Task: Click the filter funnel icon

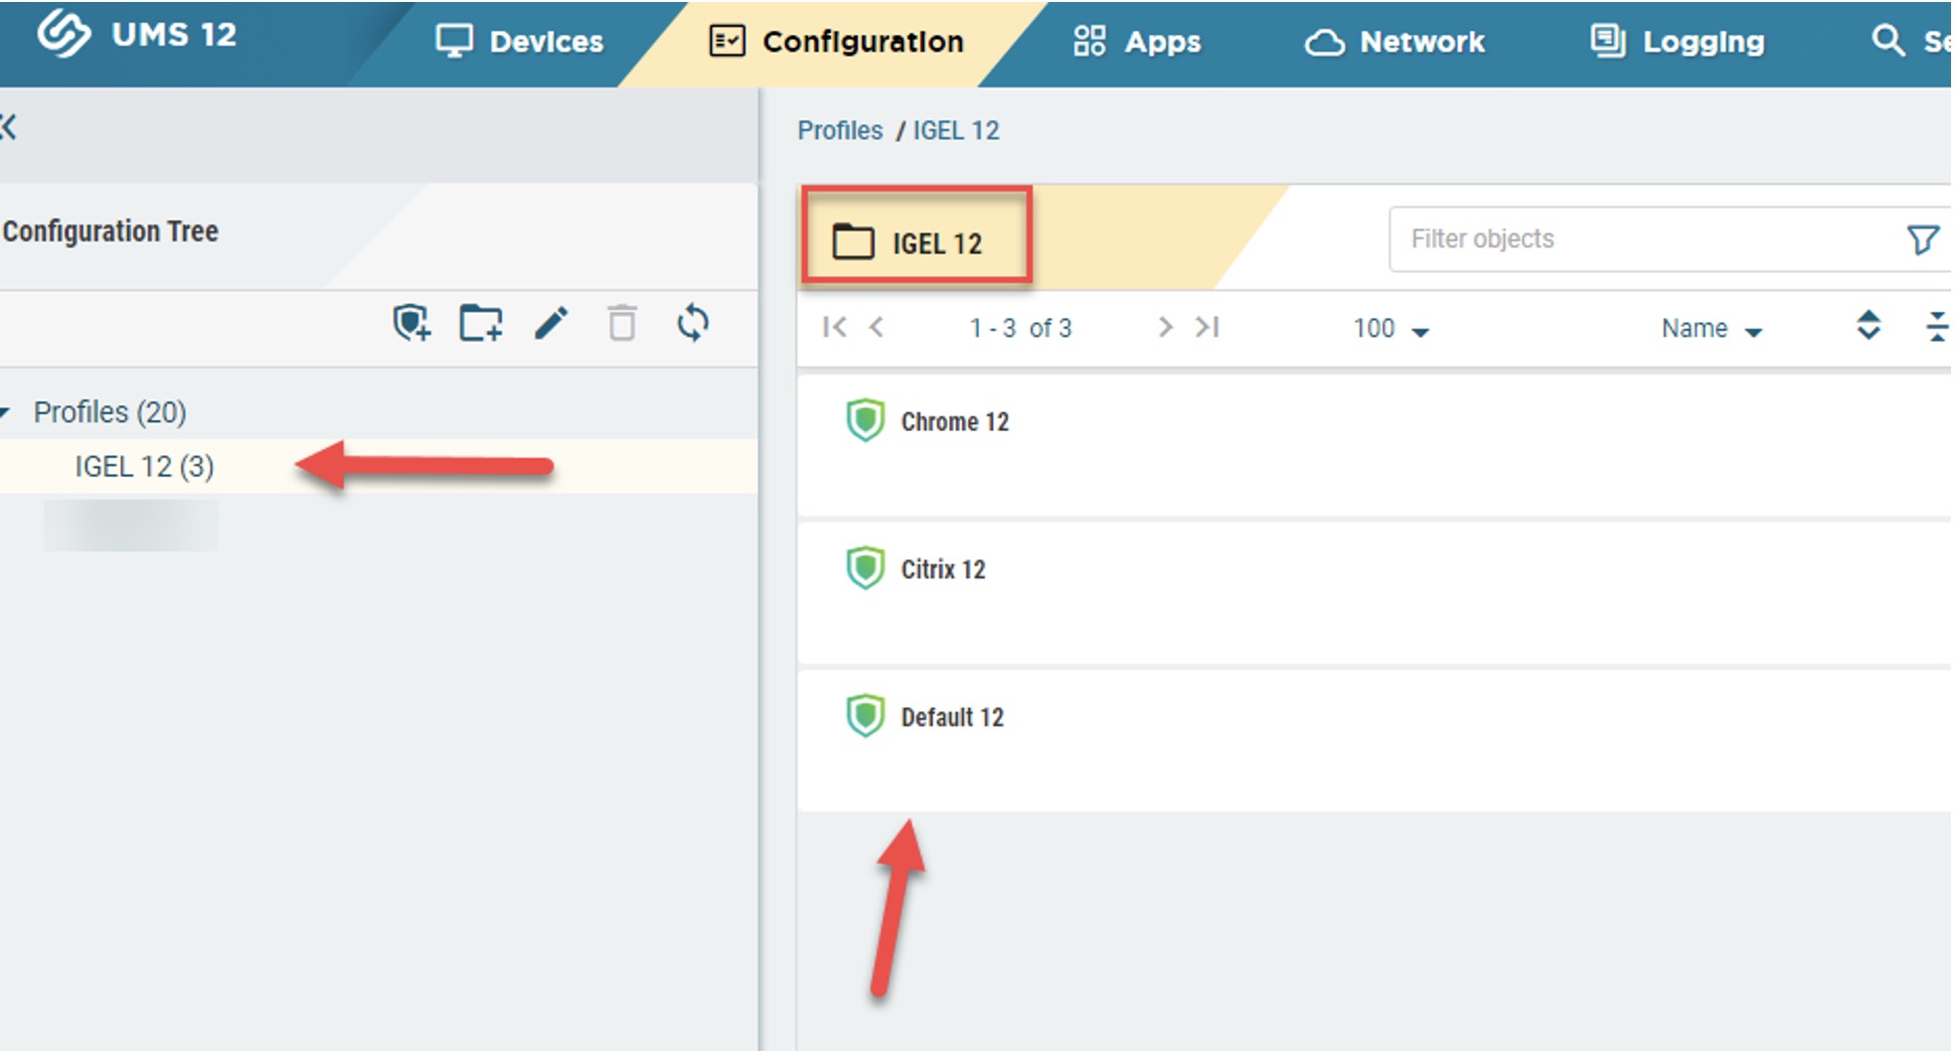Action: pos(1922,239)
